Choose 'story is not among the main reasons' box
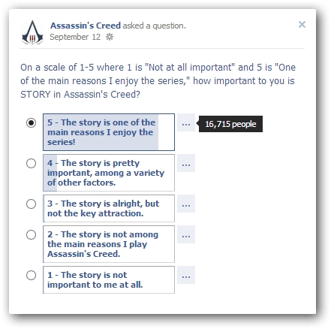The height and width of the screenshot is (329, 331). pos(109,244)
